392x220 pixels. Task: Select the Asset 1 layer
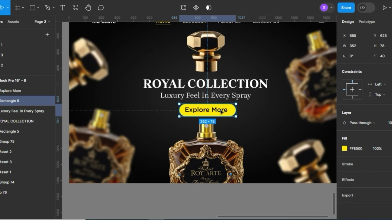click(x=28, y=172)
